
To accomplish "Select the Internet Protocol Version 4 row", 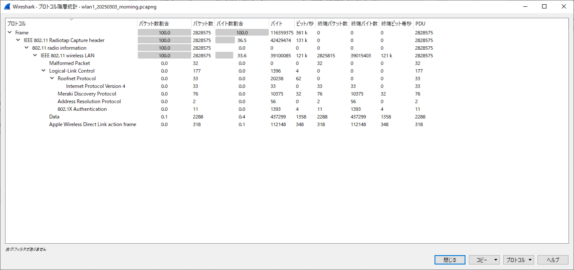I will (x=287, y=86).
